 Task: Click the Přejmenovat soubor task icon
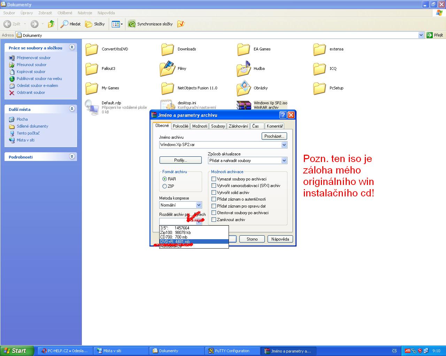click(x=12, y=58)
